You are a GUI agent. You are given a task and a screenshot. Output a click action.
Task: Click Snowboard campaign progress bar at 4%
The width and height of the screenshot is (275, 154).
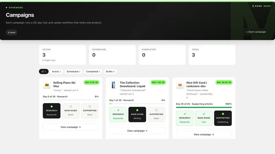[x=137, y=104]
